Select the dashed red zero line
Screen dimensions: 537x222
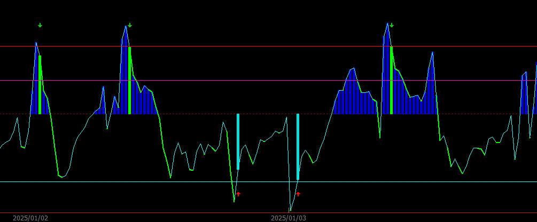pos(268,114)
